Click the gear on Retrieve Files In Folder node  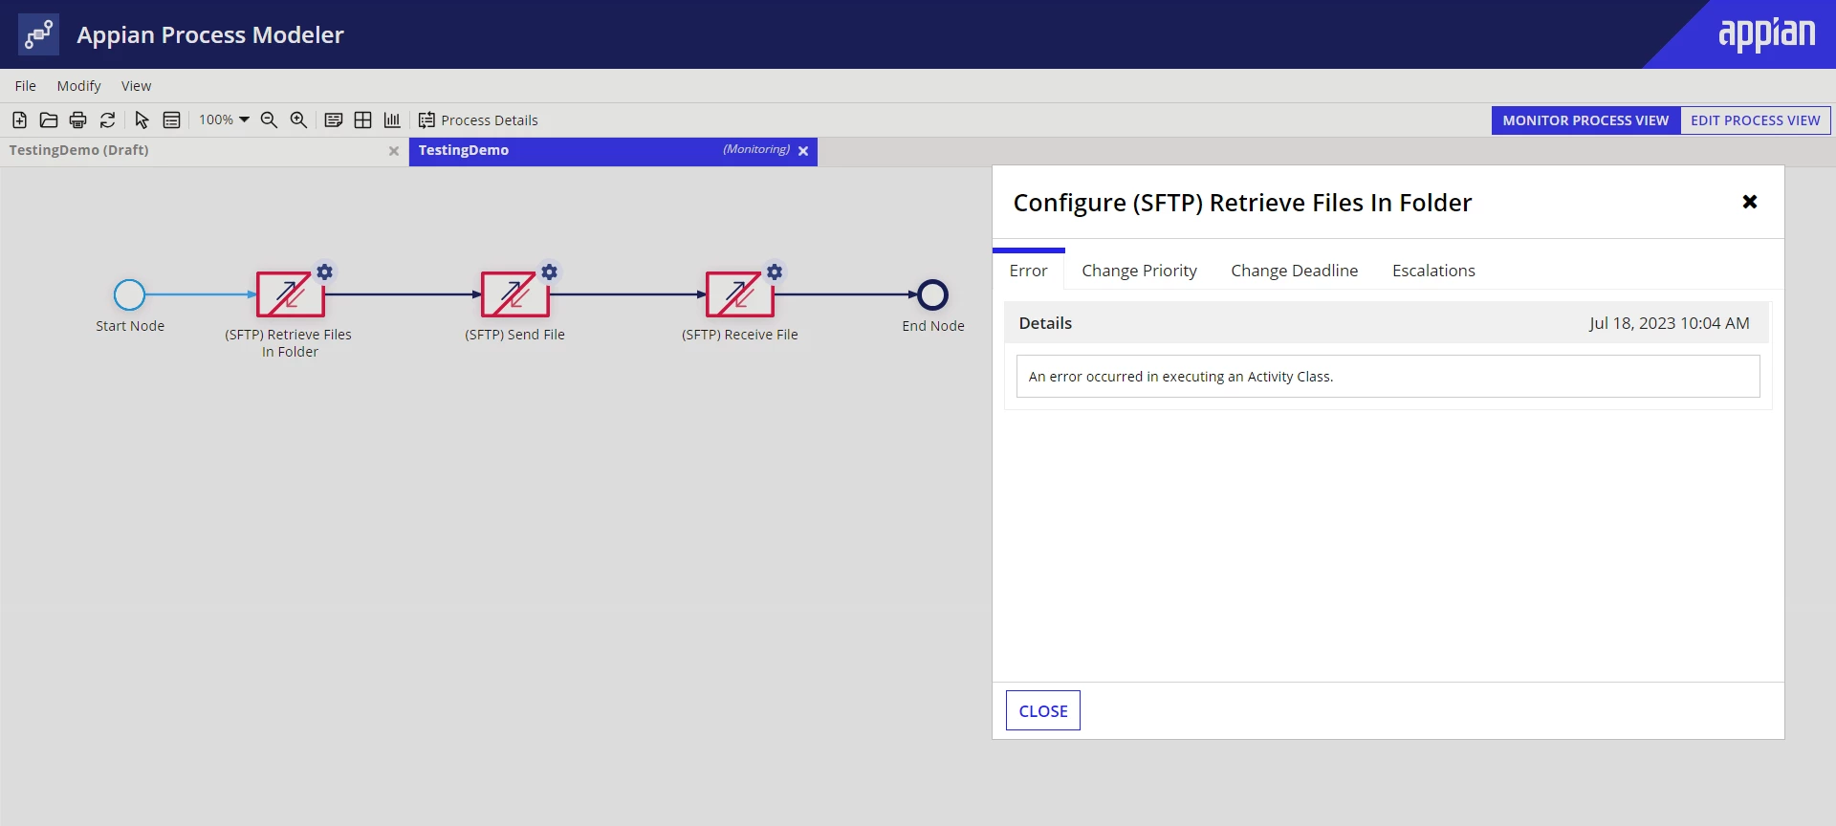pyautogui.click(x=325, y=272)
